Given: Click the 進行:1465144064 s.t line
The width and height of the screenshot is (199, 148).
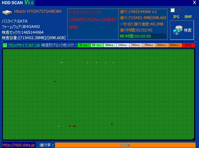Looking at the screenshot, I should [138, 12].
